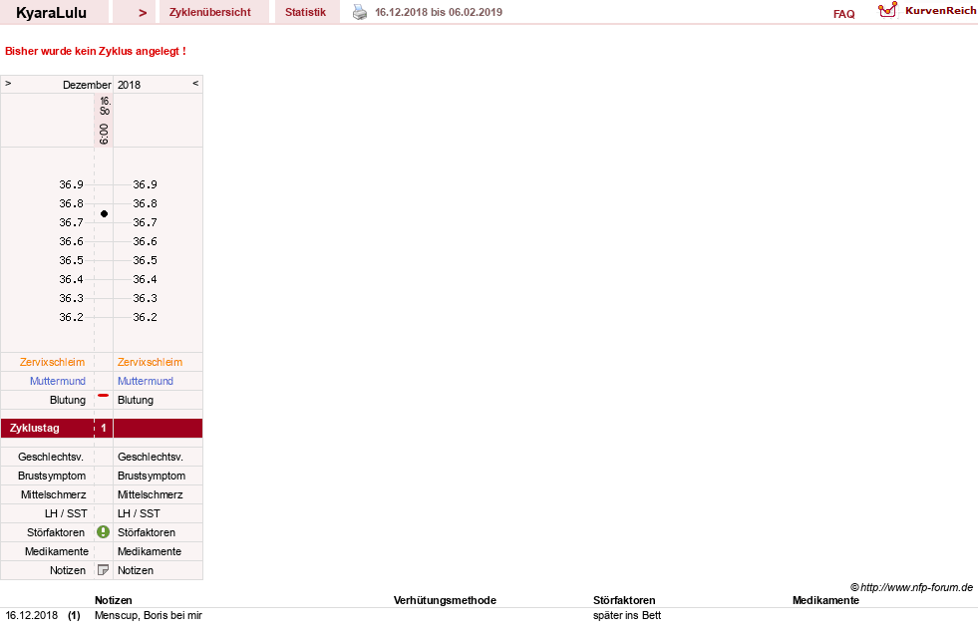The height and width of the screenshot is (639, 978).
Task: Click the note text 'Menscup, Boris bei mir'
Action: coord(149,615)
